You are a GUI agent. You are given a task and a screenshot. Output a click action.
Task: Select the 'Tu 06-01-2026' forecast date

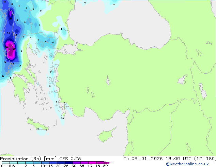[x=143, y=159]
